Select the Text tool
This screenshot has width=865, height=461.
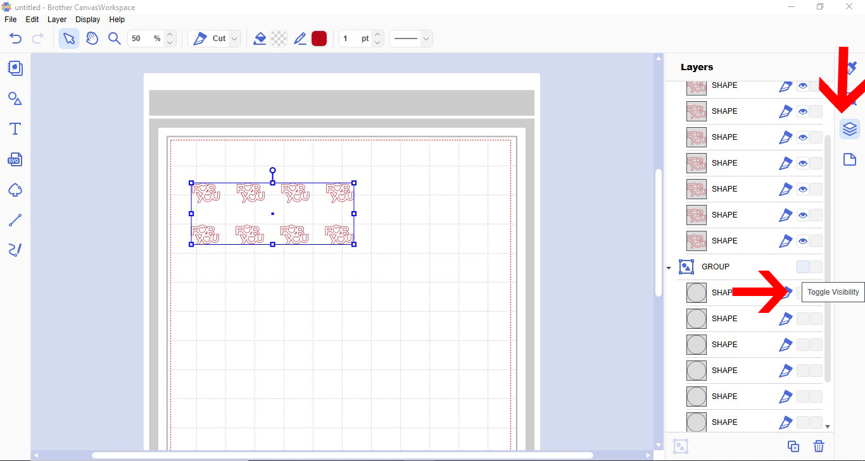15,129
